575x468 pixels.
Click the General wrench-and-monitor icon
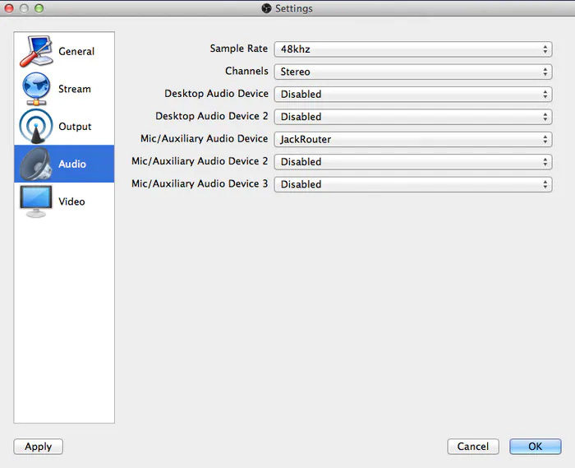[x=36, y=51]
